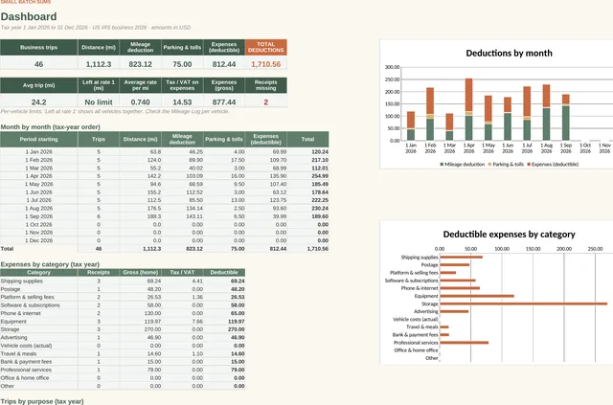Select the 'Shipping supplies' category row
This screenshot has width=613, height=405.
click(123, 281)
